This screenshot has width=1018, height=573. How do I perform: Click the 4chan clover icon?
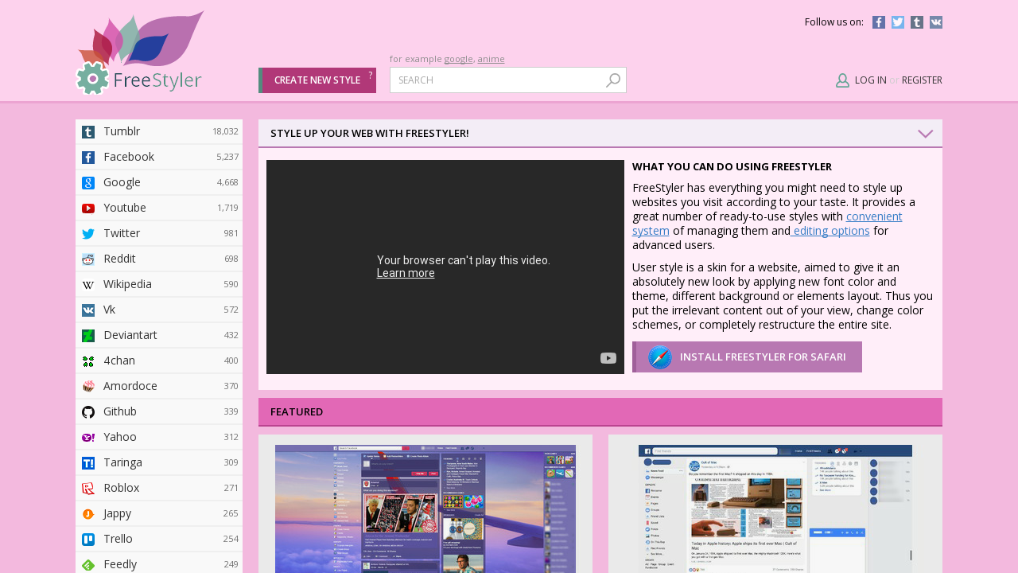click(x=88, y=361)
